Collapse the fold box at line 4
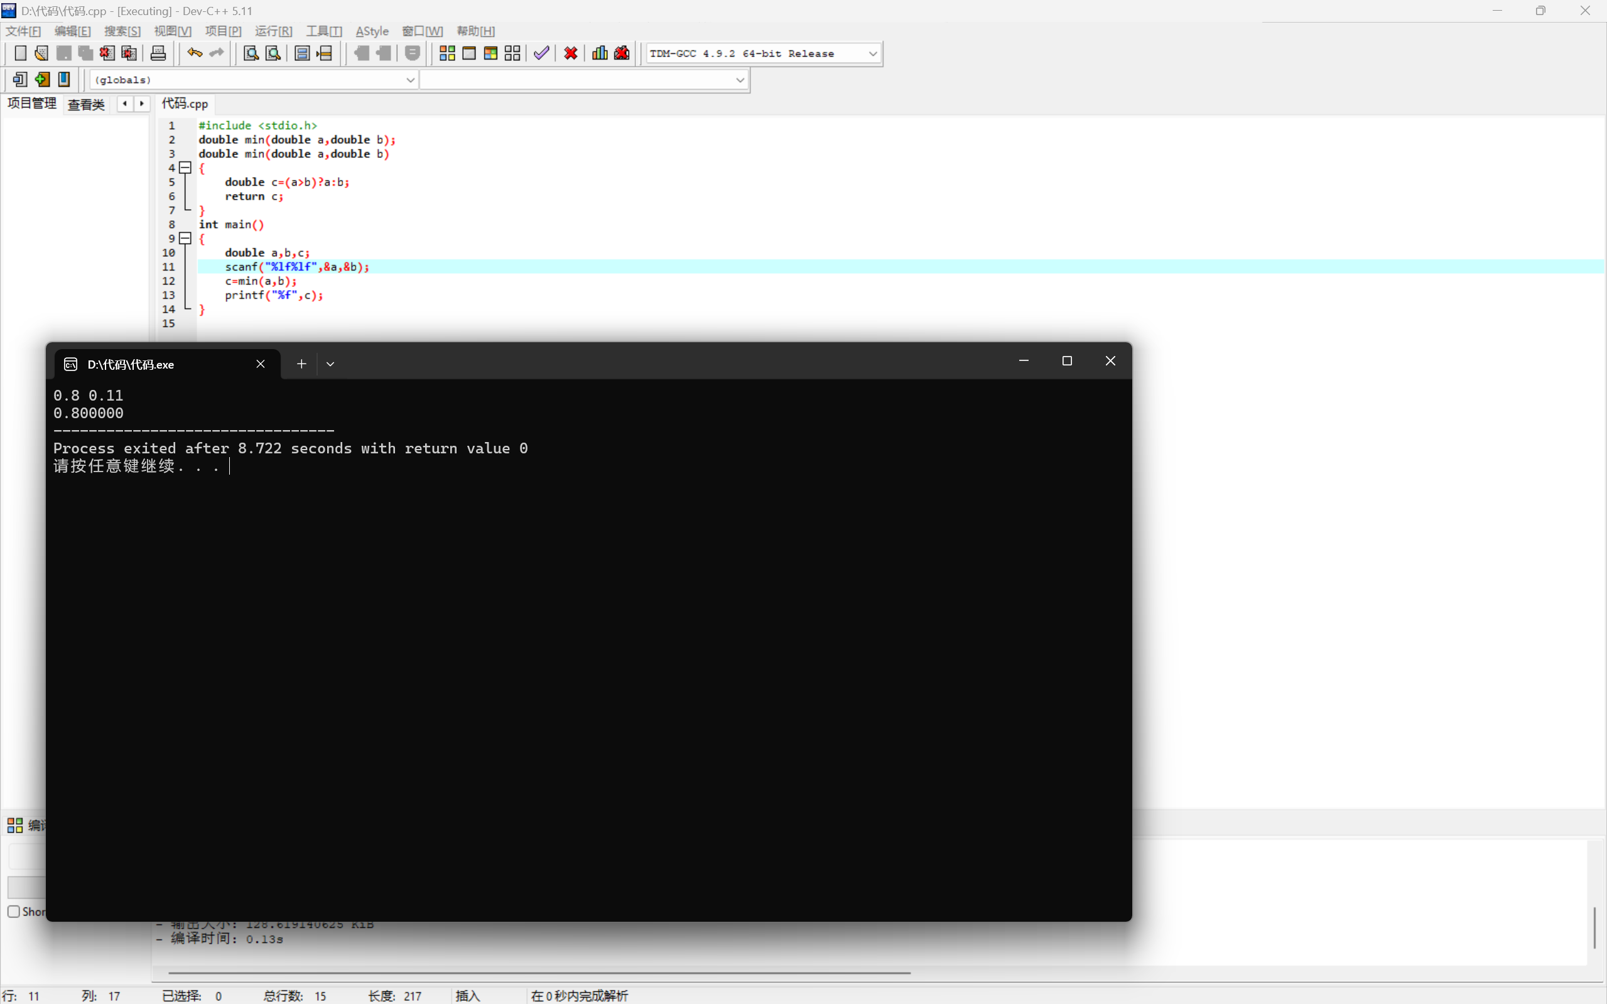 coord(186,168)
